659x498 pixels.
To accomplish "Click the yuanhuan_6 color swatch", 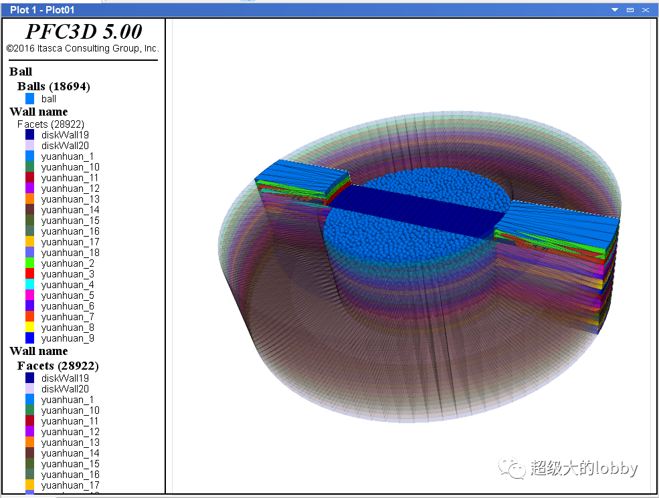I will (30, 306).
